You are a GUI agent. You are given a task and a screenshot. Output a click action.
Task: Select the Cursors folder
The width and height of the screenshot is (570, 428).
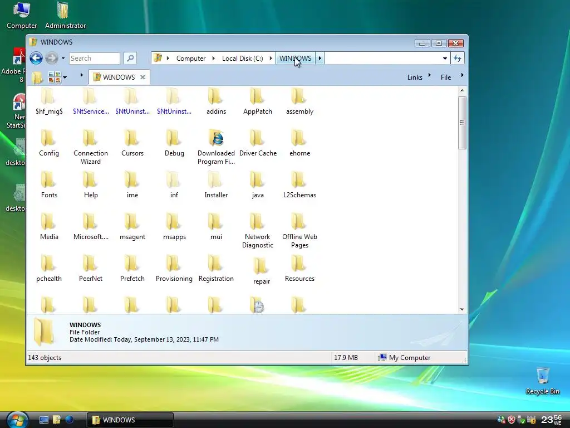(132, 143)
